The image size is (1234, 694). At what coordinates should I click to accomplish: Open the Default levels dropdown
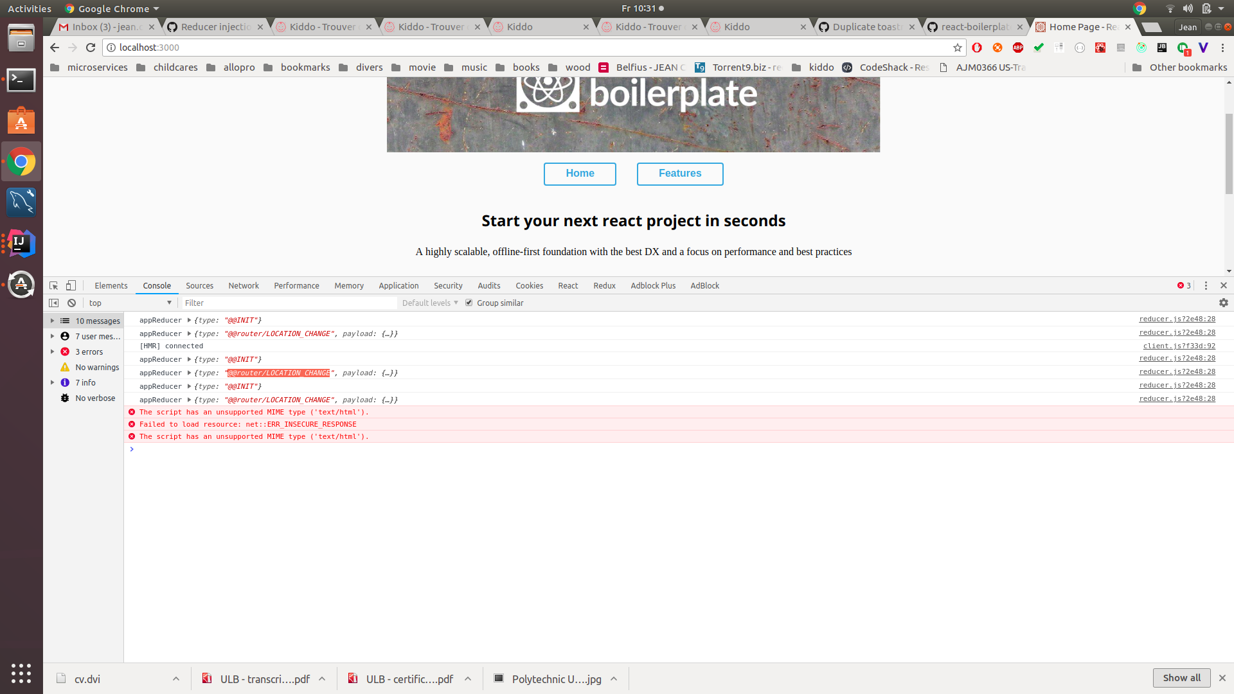coord(430,303)
